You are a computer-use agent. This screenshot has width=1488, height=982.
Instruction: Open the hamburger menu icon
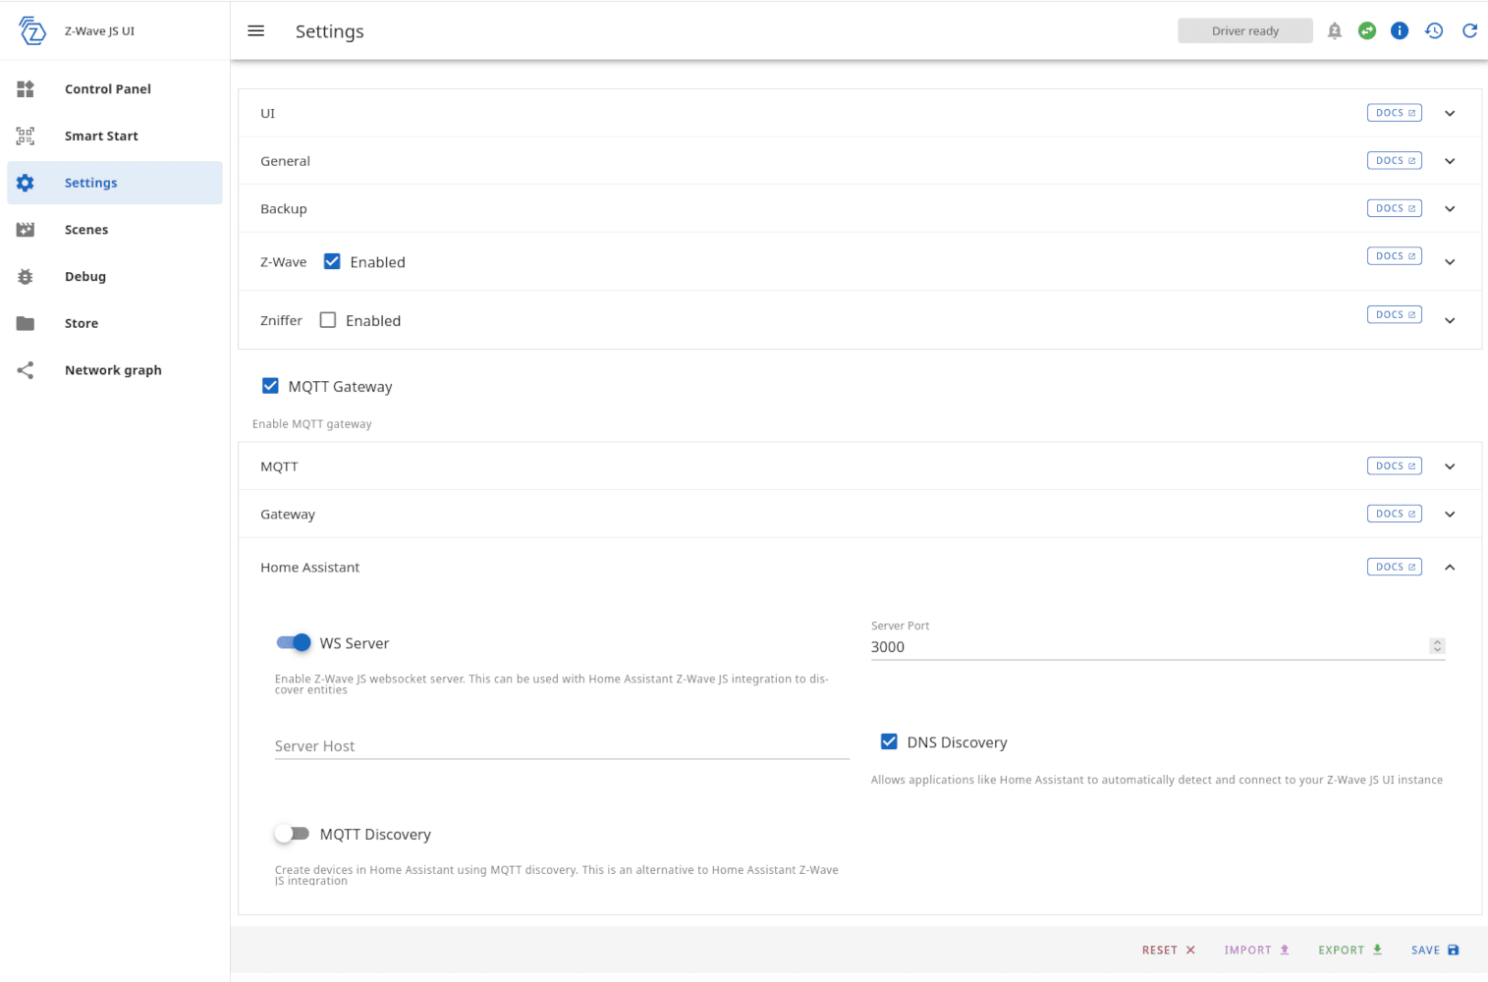tap(256, 31)
